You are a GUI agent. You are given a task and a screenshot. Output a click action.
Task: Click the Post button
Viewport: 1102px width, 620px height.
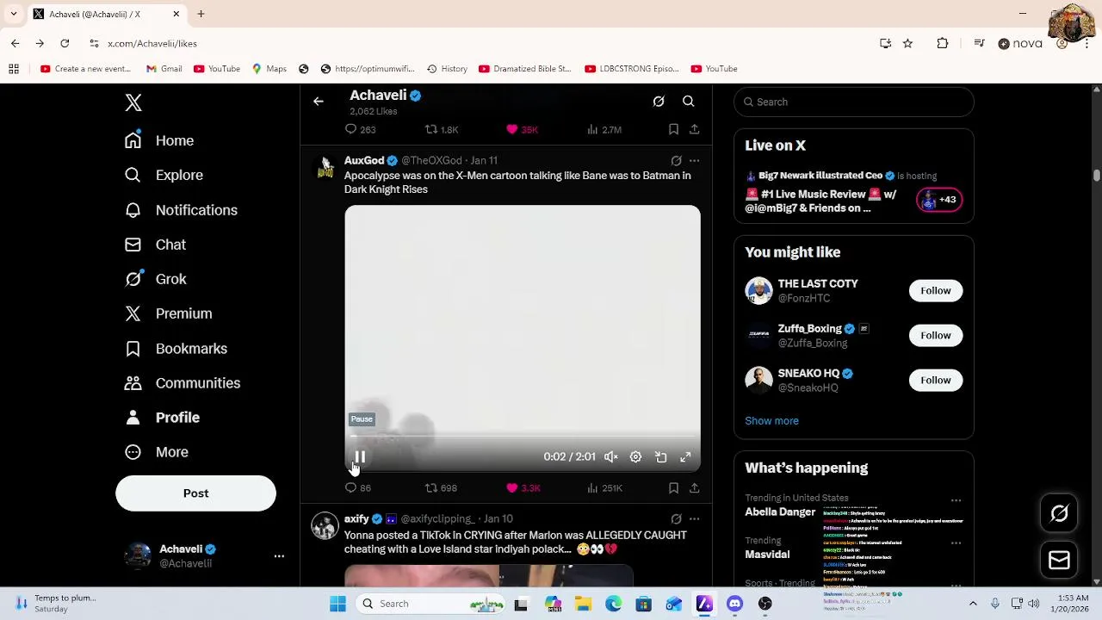195,493
